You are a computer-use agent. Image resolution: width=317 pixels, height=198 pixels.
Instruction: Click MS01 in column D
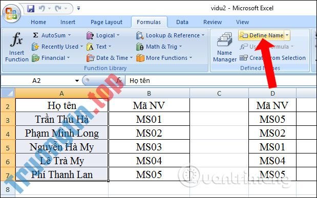coord(272,147)
